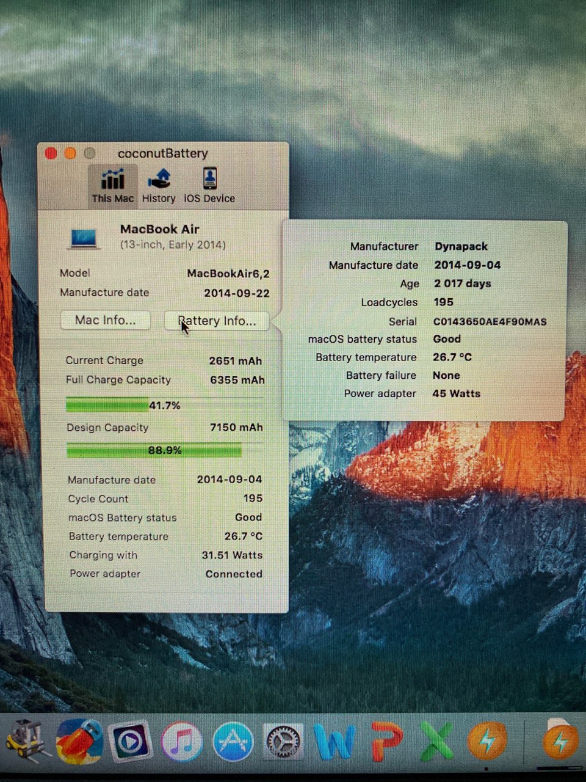Open iTunes from the Dock
The width and height of the screenshot is (586, 782).
pos(182,742)
